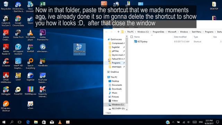
Task: Jump to Programs breadcrumb in address path
Action: 209,32
